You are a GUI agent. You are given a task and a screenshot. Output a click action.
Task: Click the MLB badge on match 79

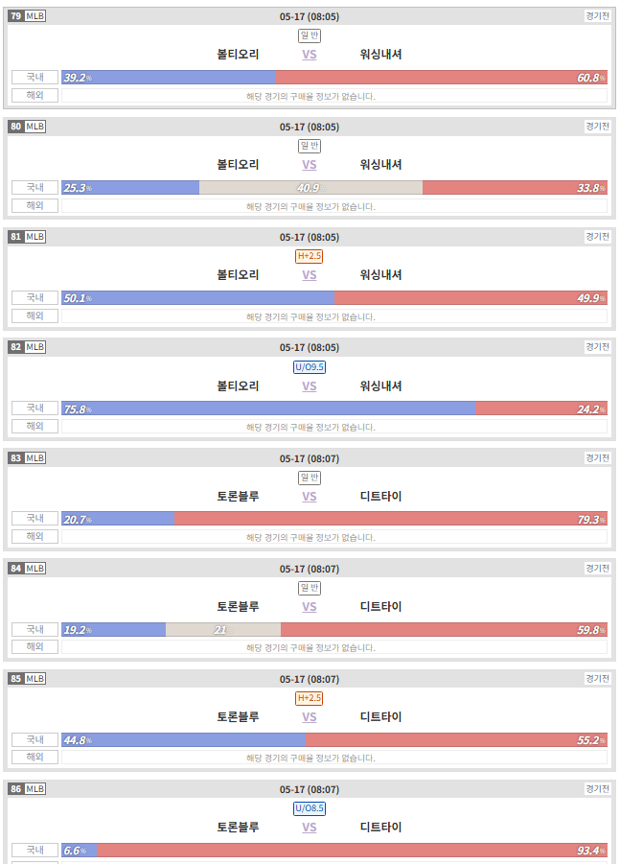click(x=35, y=16)
